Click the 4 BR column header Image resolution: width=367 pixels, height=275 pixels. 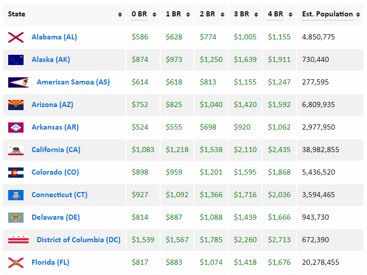click(276, 14)
